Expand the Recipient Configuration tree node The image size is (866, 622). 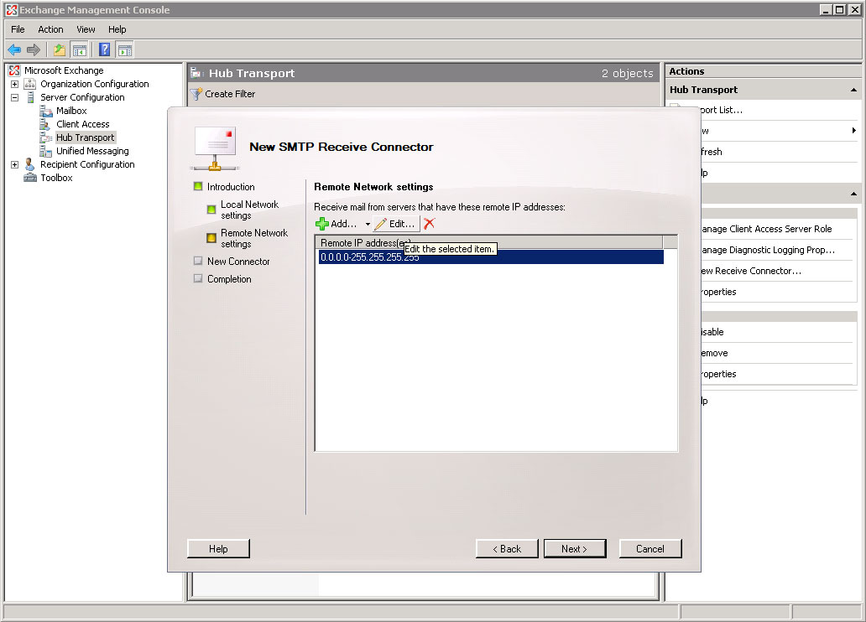tap(15, 164)
